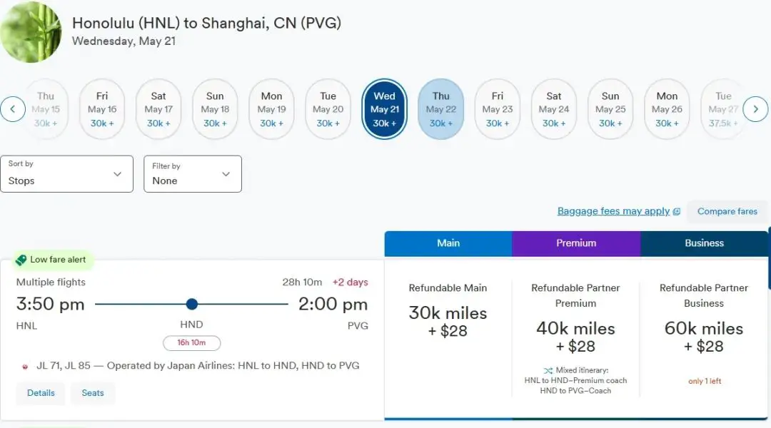771x428 pixels.
Task: Open the Filter by None dropdown
Action: (193, 174)
